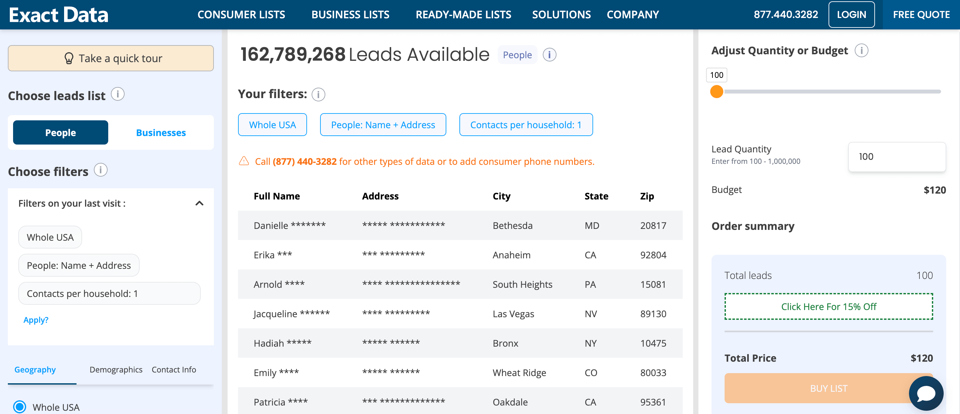This screenshot has width=960, height=414.
Task: Click Contacts per household: 1 last-visit chip
Action: point(109,293)
